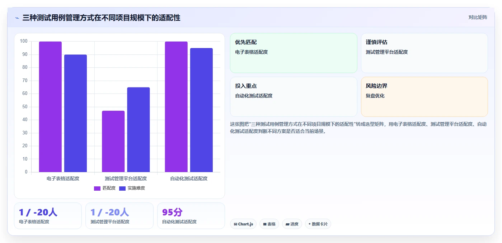Select the purple 匹配度 bar for 测试管理平台适配度
502x243 pixels.
[113, 141]
